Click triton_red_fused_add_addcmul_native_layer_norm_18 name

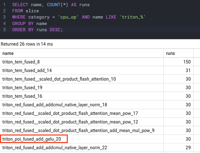click(55, 105)
